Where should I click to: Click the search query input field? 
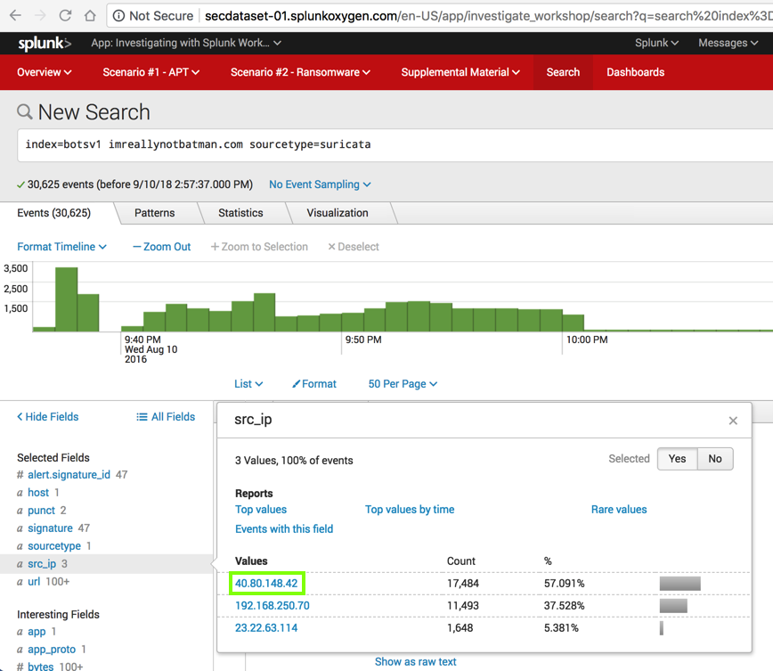point(392,144)
